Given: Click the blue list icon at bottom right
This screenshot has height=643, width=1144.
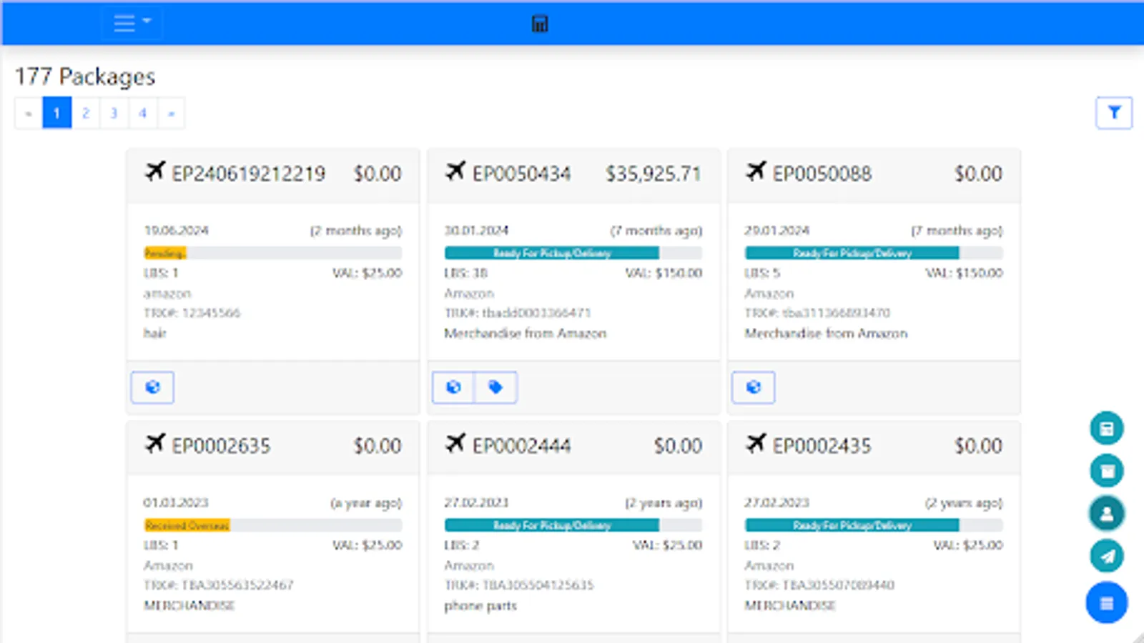Looking at the screenshot, I should [x=1105, y=602].
